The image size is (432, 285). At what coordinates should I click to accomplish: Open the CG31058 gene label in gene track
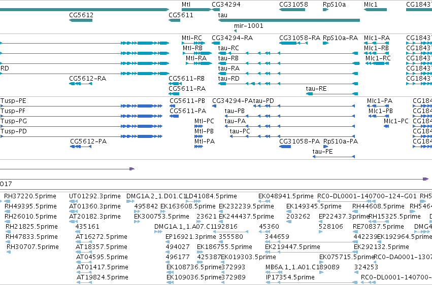[x=293, y=5]
